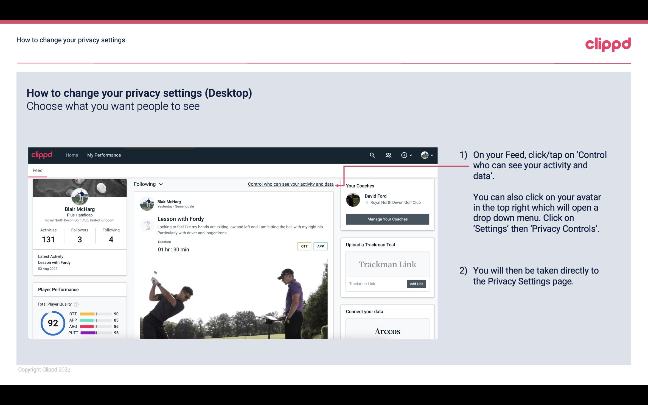The width and height of the screenshot is (648, 405).
Task: Click the user avatar icon top right
Action: (424, 155)
